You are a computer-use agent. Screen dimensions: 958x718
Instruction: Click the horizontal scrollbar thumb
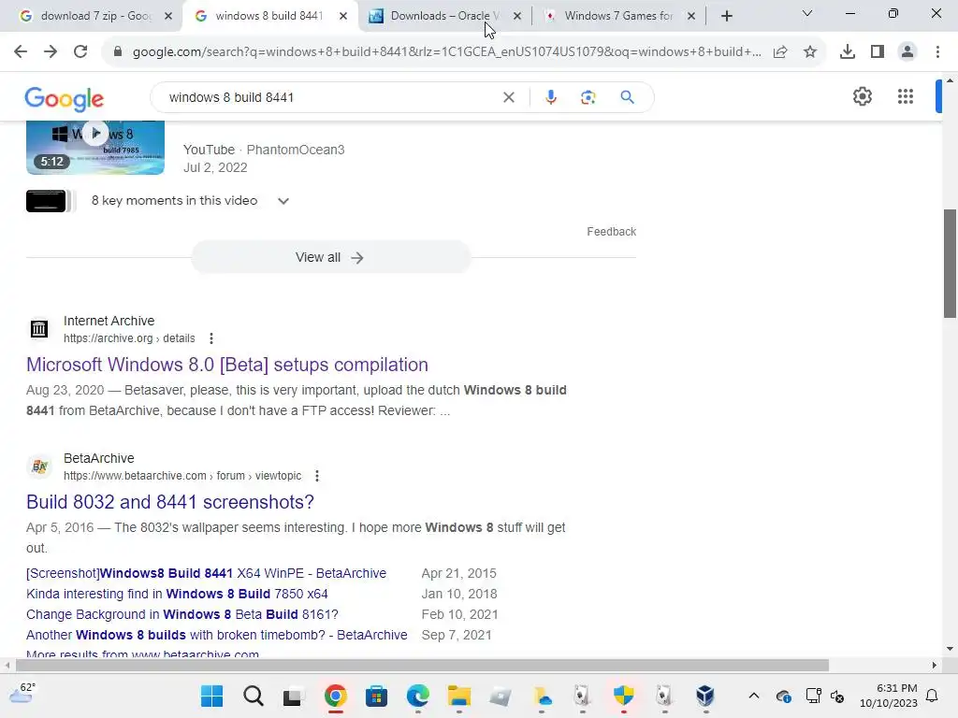(x=422, y=665)
